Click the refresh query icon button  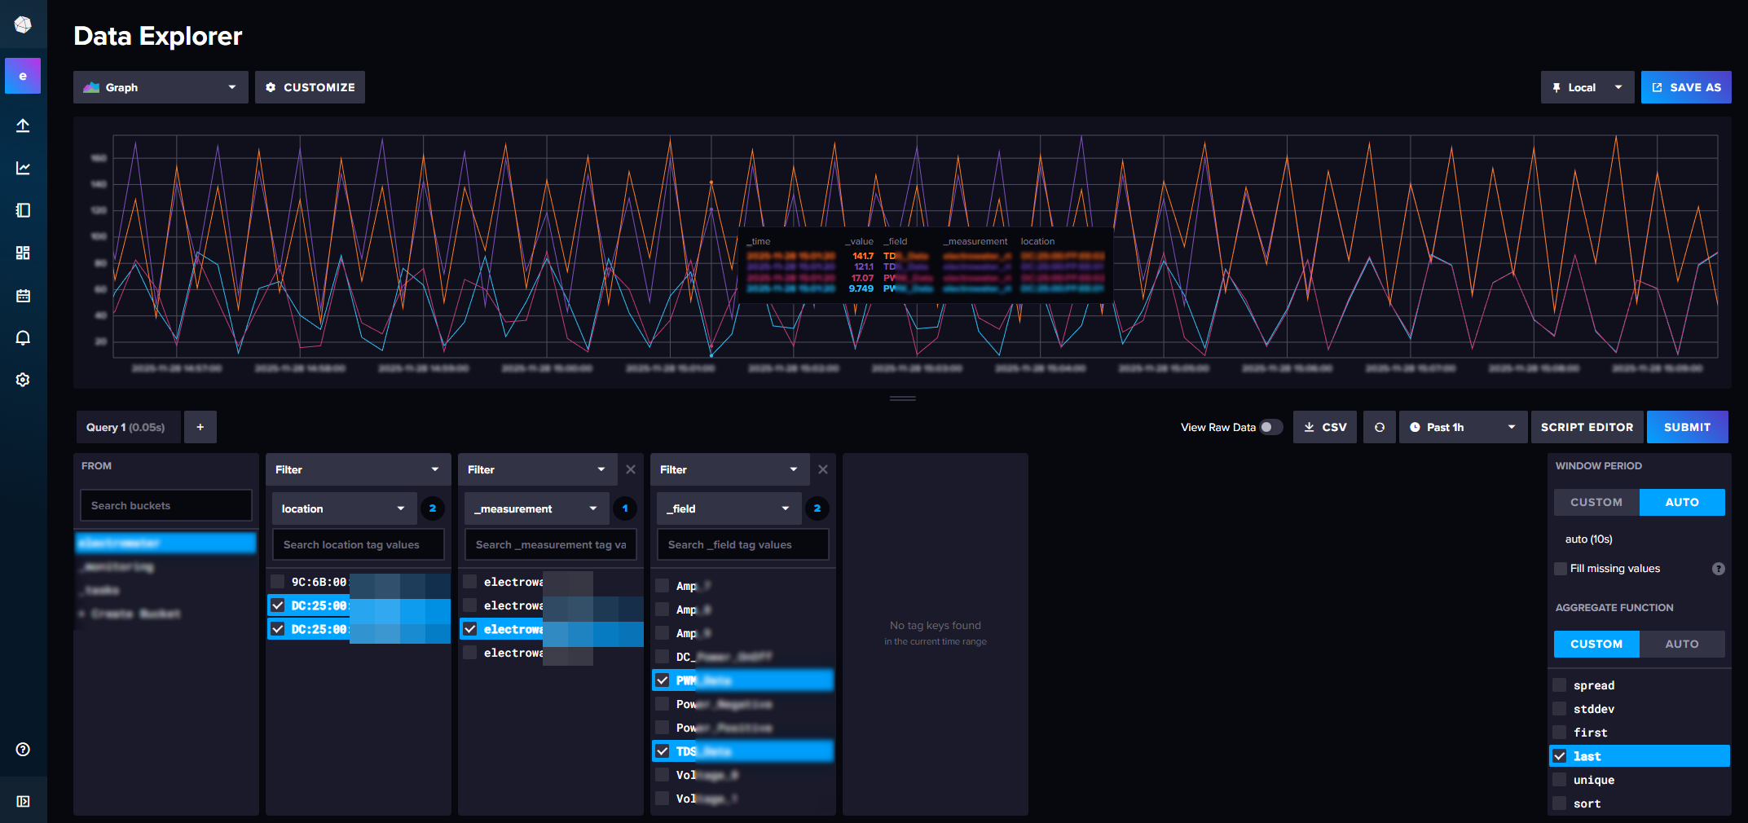click(1379, 427)
